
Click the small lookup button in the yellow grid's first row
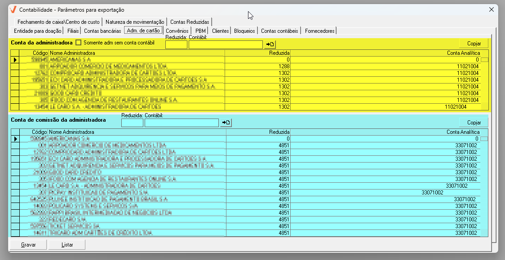(x=484, y=60)
